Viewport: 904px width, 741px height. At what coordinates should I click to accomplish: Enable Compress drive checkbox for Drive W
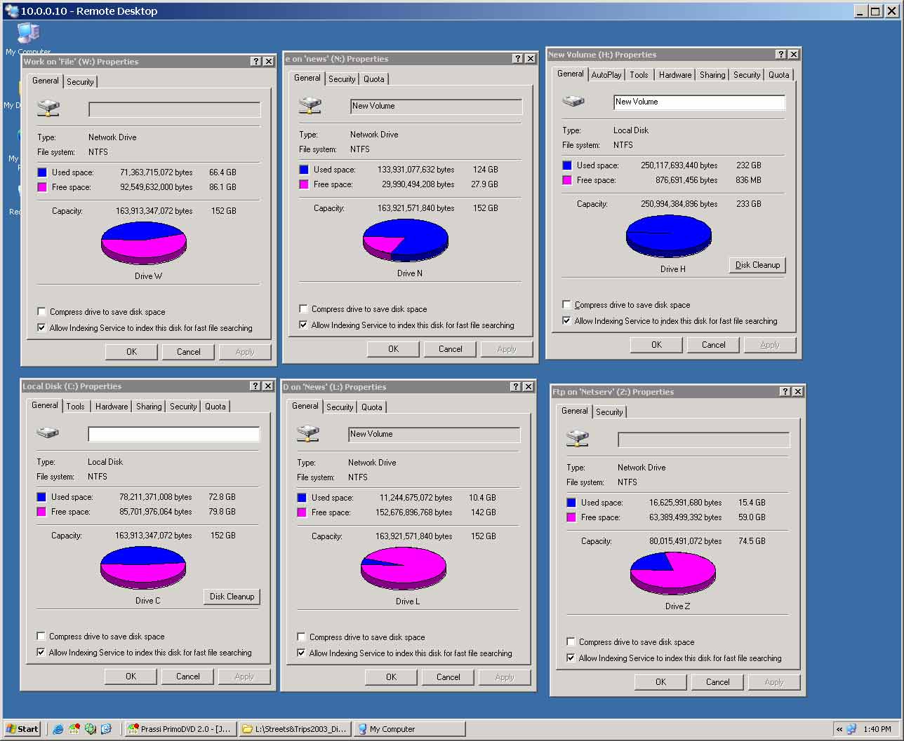click(41, 312)
